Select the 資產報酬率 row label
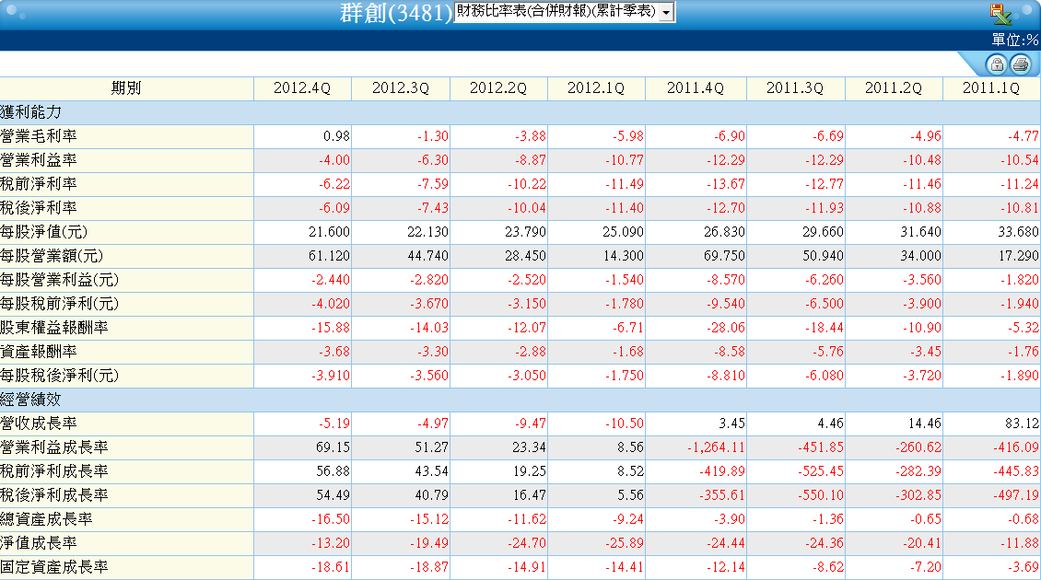Screen dimensions: 1041x580 pyautogui.click(x=39, y=351)
